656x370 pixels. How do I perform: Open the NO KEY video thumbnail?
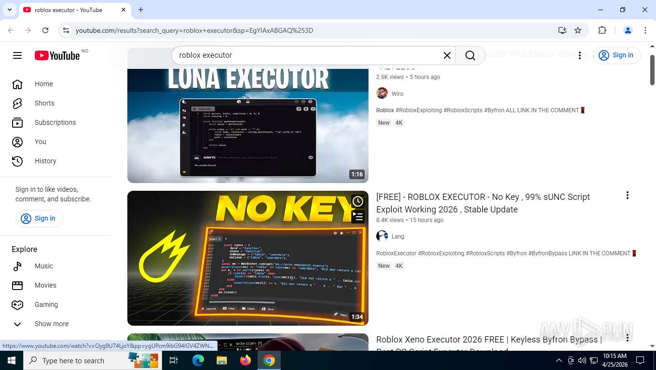[x=248, y=258]
